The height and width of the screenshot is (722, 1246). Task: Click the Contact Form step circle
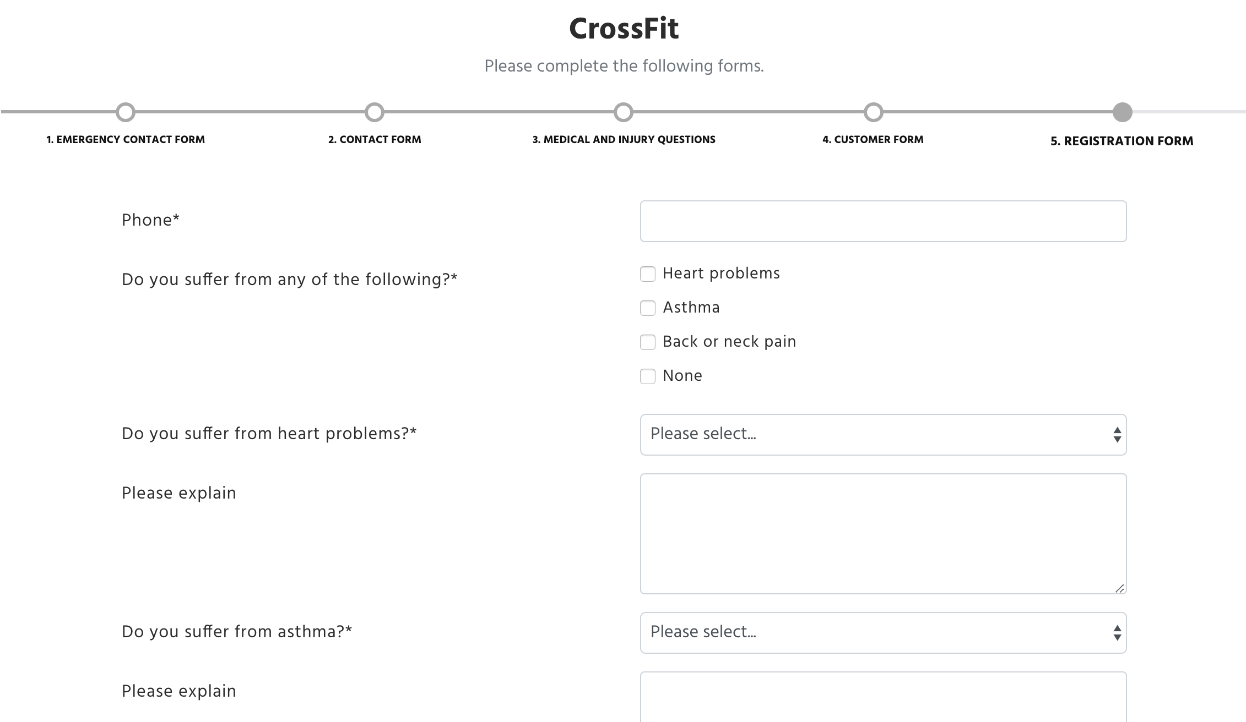point(375,112)
